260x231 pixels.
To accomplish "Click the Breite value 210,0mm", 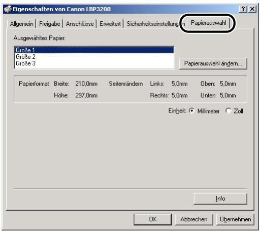I will [86, 84].
